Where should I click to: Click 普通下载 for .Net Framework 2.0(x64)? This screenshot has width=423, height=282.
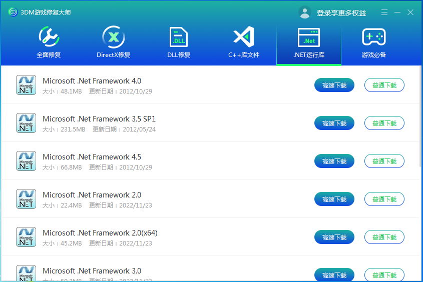pos(384,237)
